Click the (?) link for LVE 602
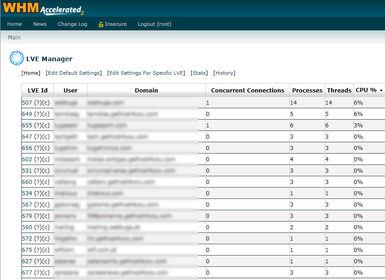 [38, 159]
